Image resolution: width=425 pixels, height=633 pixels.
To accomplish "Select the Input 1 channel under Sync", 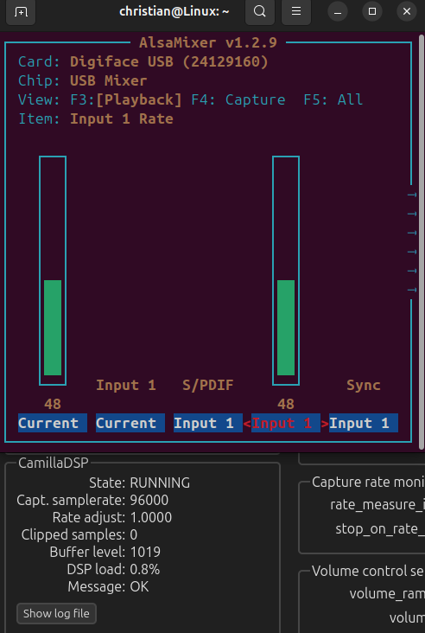I will 364,423.
